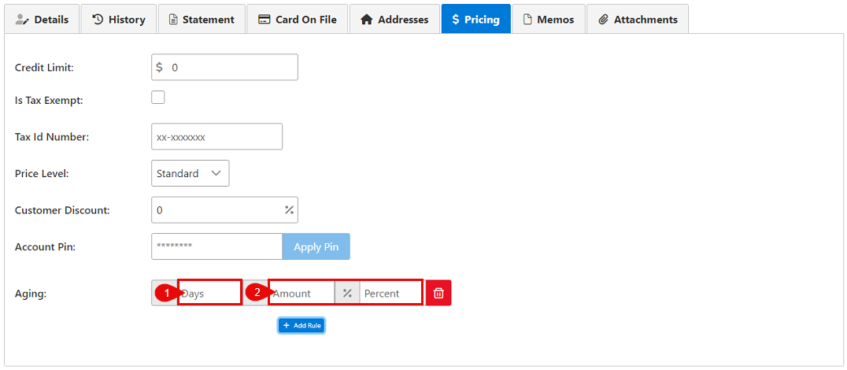The image size is (847, 370).
Task: Click the dollar sign in Credit Limit
Action: (160, 68)
